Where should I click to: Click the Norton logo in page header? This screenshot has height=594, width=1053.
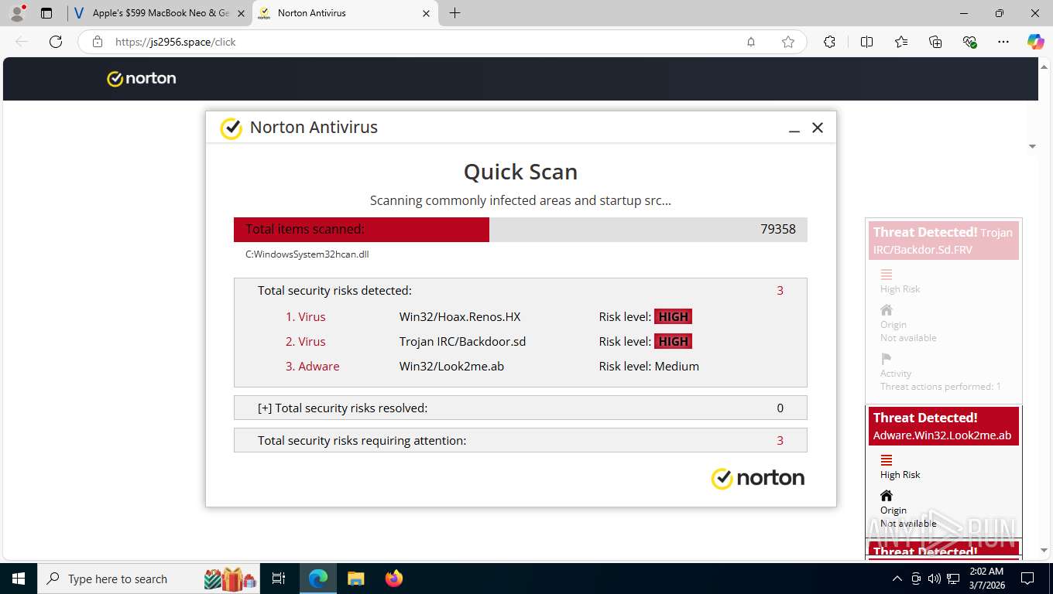[x=142, y=79]
